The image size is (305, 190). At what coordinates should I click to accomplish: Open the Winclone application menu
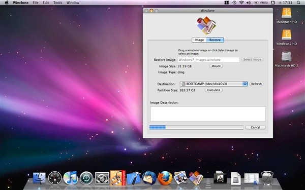point(20,3)
